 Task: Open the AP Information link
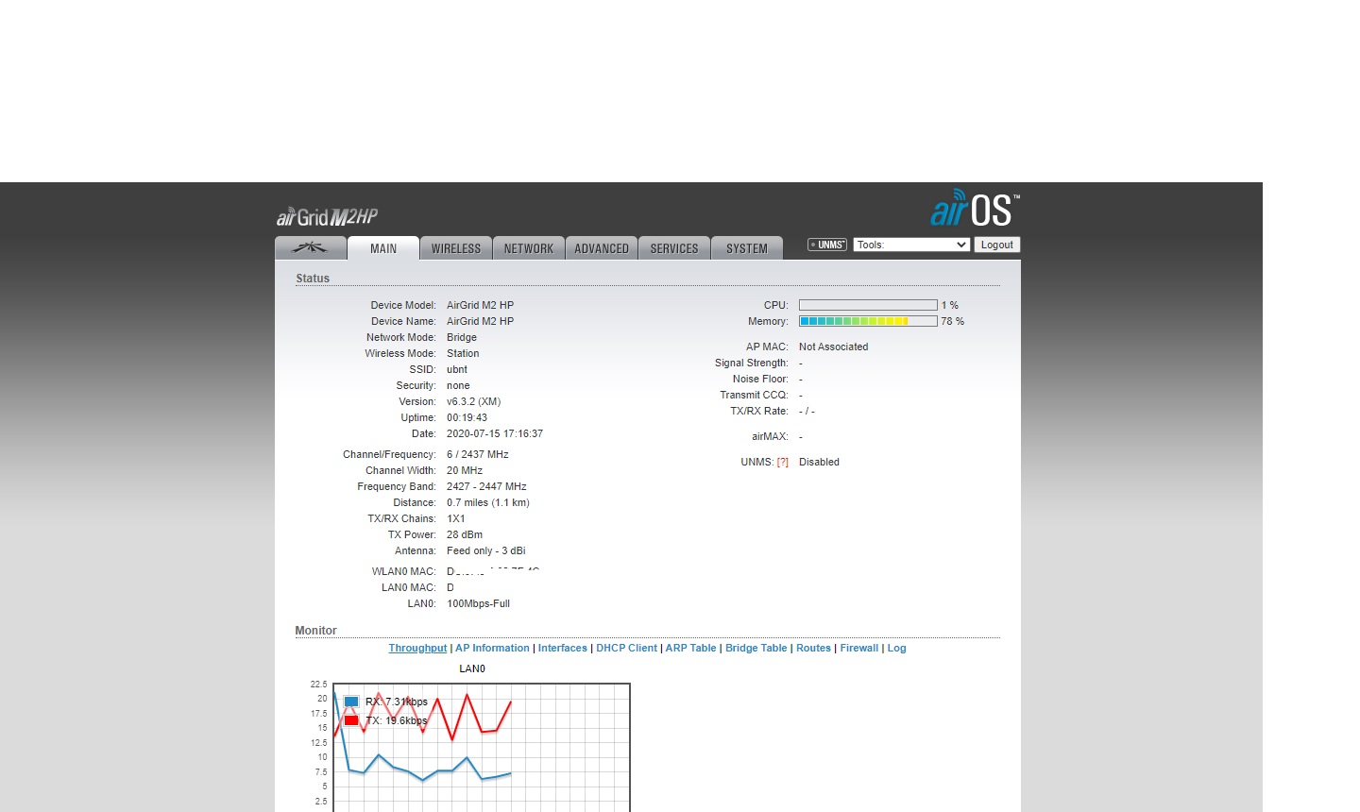pyautogui.click(x=492, y=648)
